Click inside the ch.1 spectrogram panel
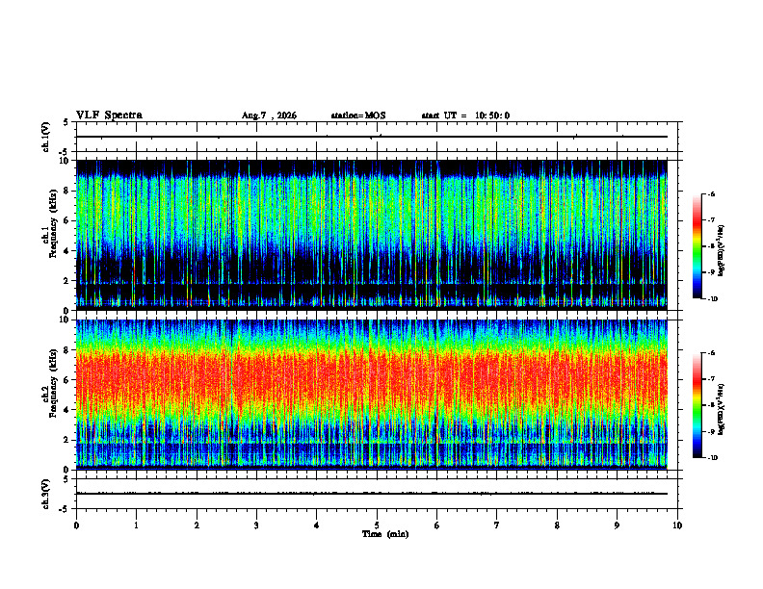This screenshot has width=763, height=589. pyautogui.click(x=372, y=235)
